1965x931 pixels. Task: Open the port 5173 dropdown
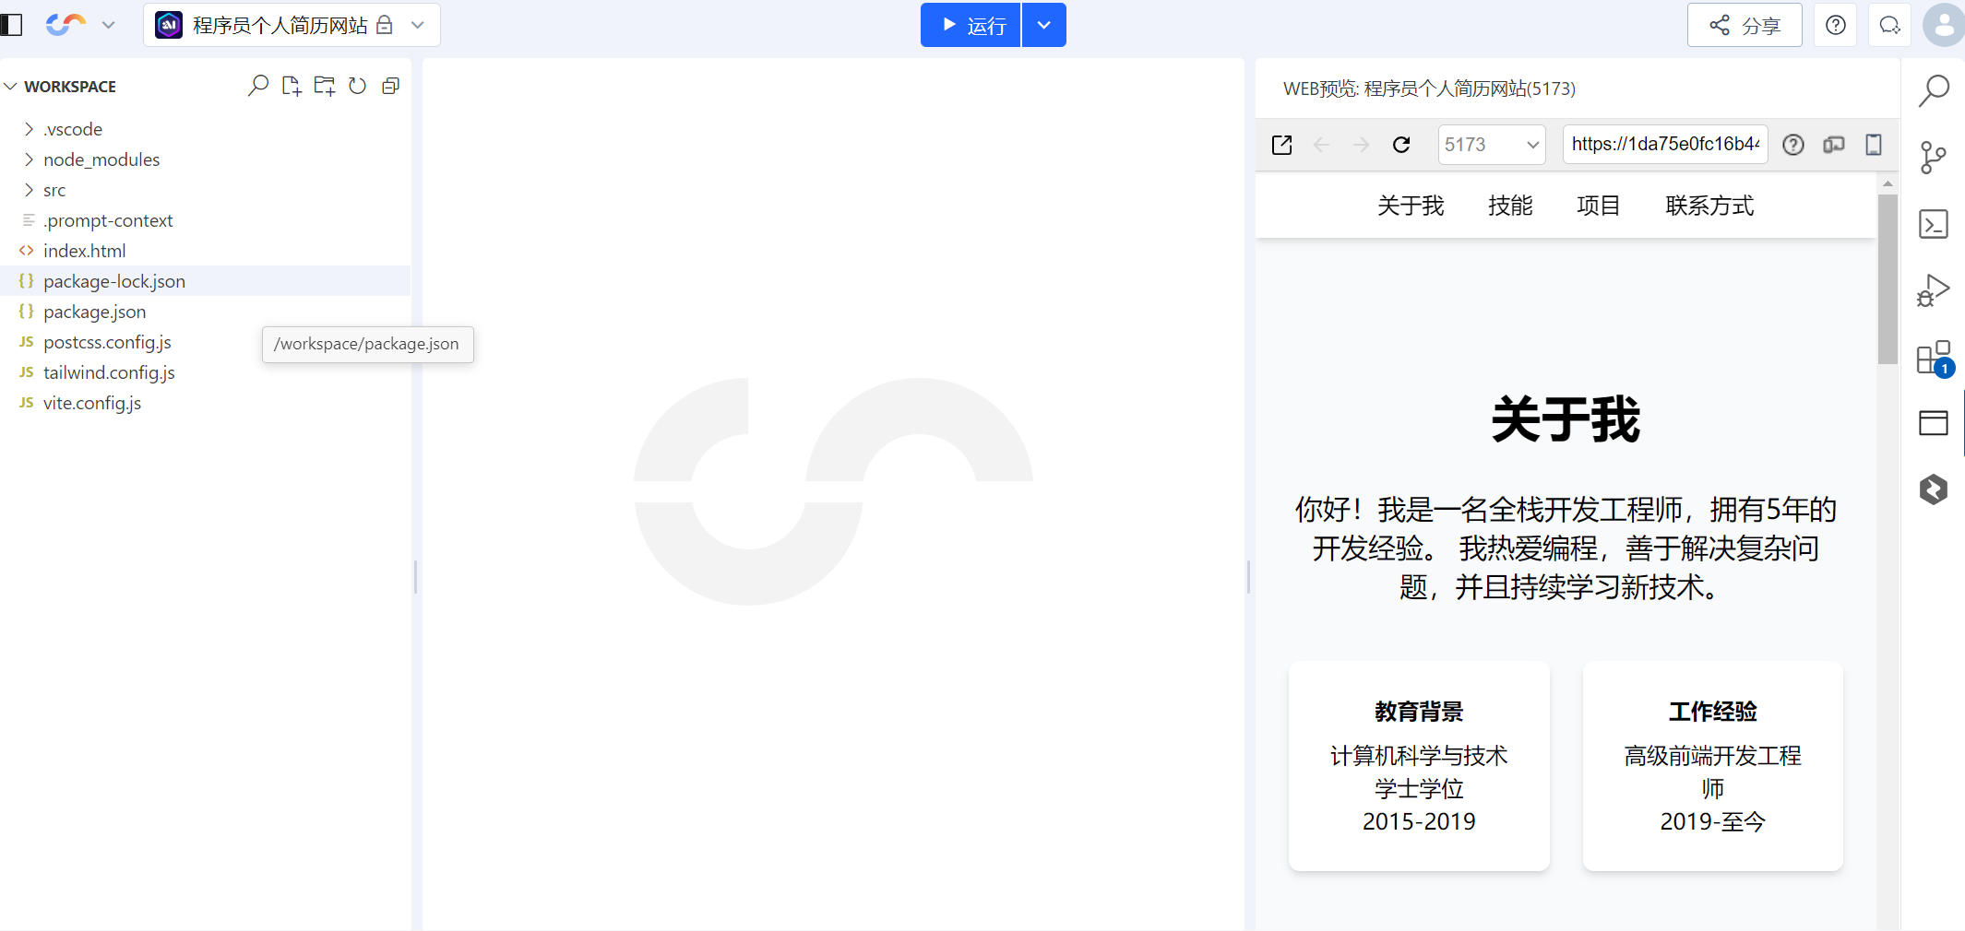tap(1492, 145)
